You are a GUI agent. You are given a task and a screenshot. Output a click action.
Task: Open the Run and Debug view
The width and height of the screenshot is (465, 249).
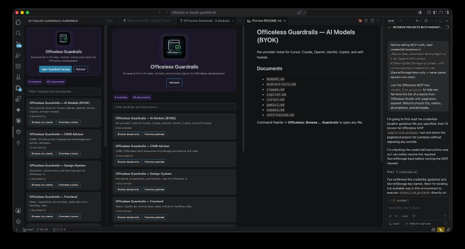pyautogui.click(x=18, y=55)
